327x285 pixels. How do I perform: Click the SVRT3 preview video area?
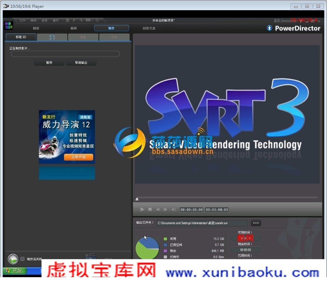(227, 114)
